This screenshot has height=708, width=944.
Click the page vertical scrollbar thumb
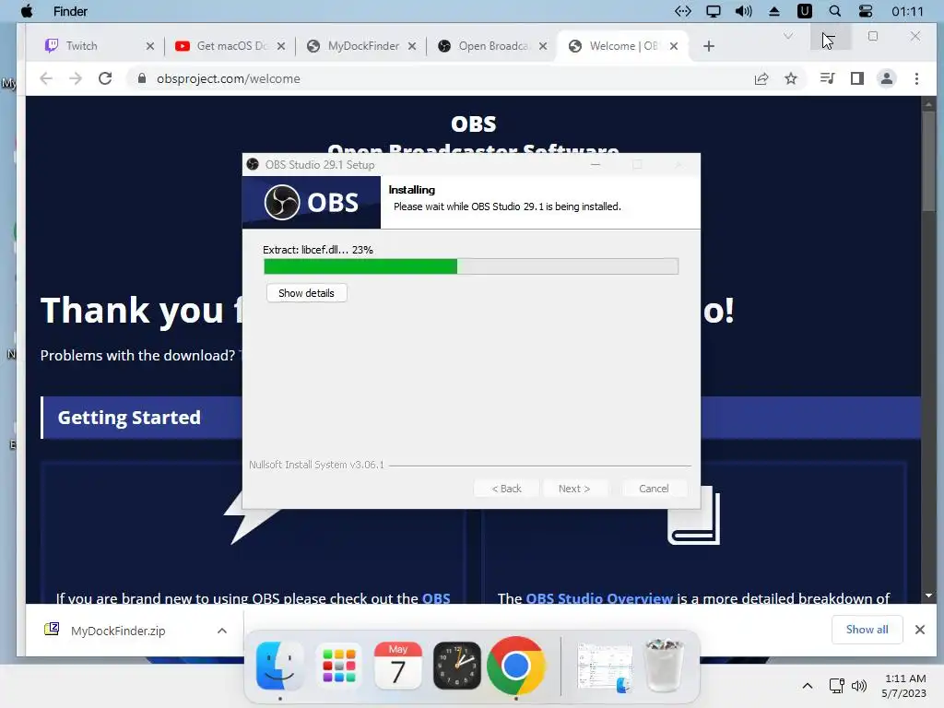tap(928, 160)
